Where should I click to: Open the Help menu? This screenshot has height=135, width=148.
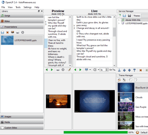point(37,7)
